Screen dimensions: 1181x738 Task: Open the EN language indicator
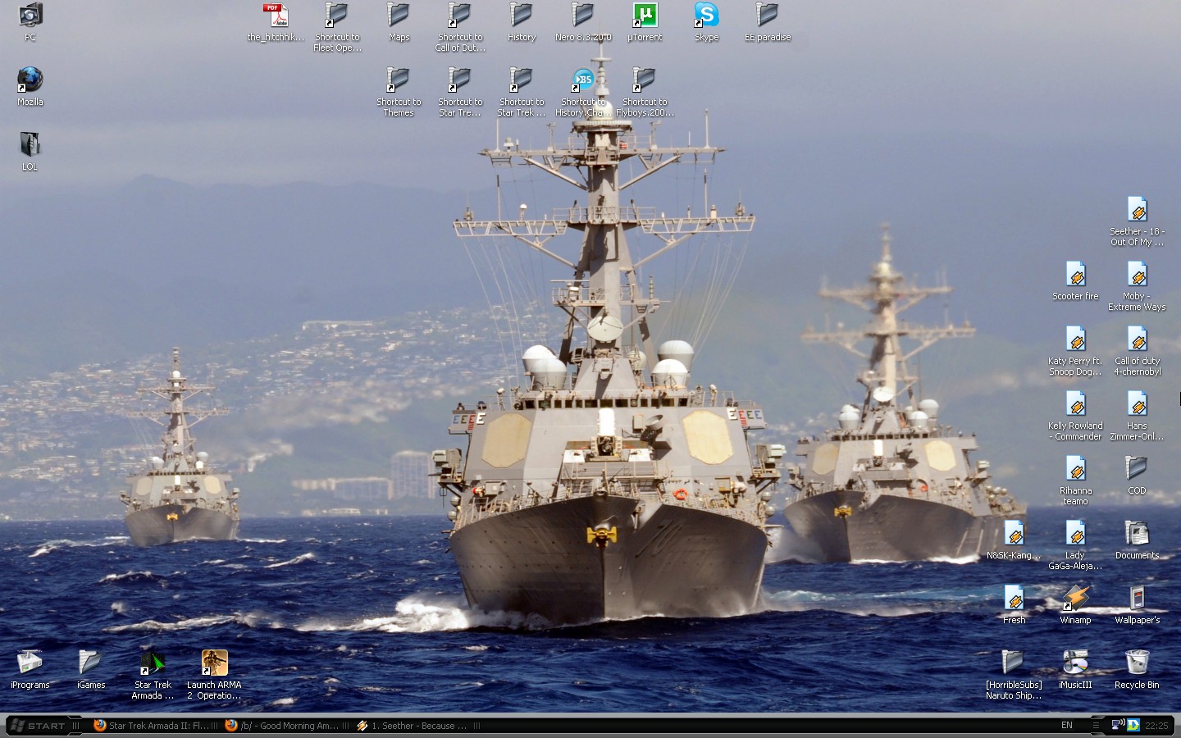1067,725
